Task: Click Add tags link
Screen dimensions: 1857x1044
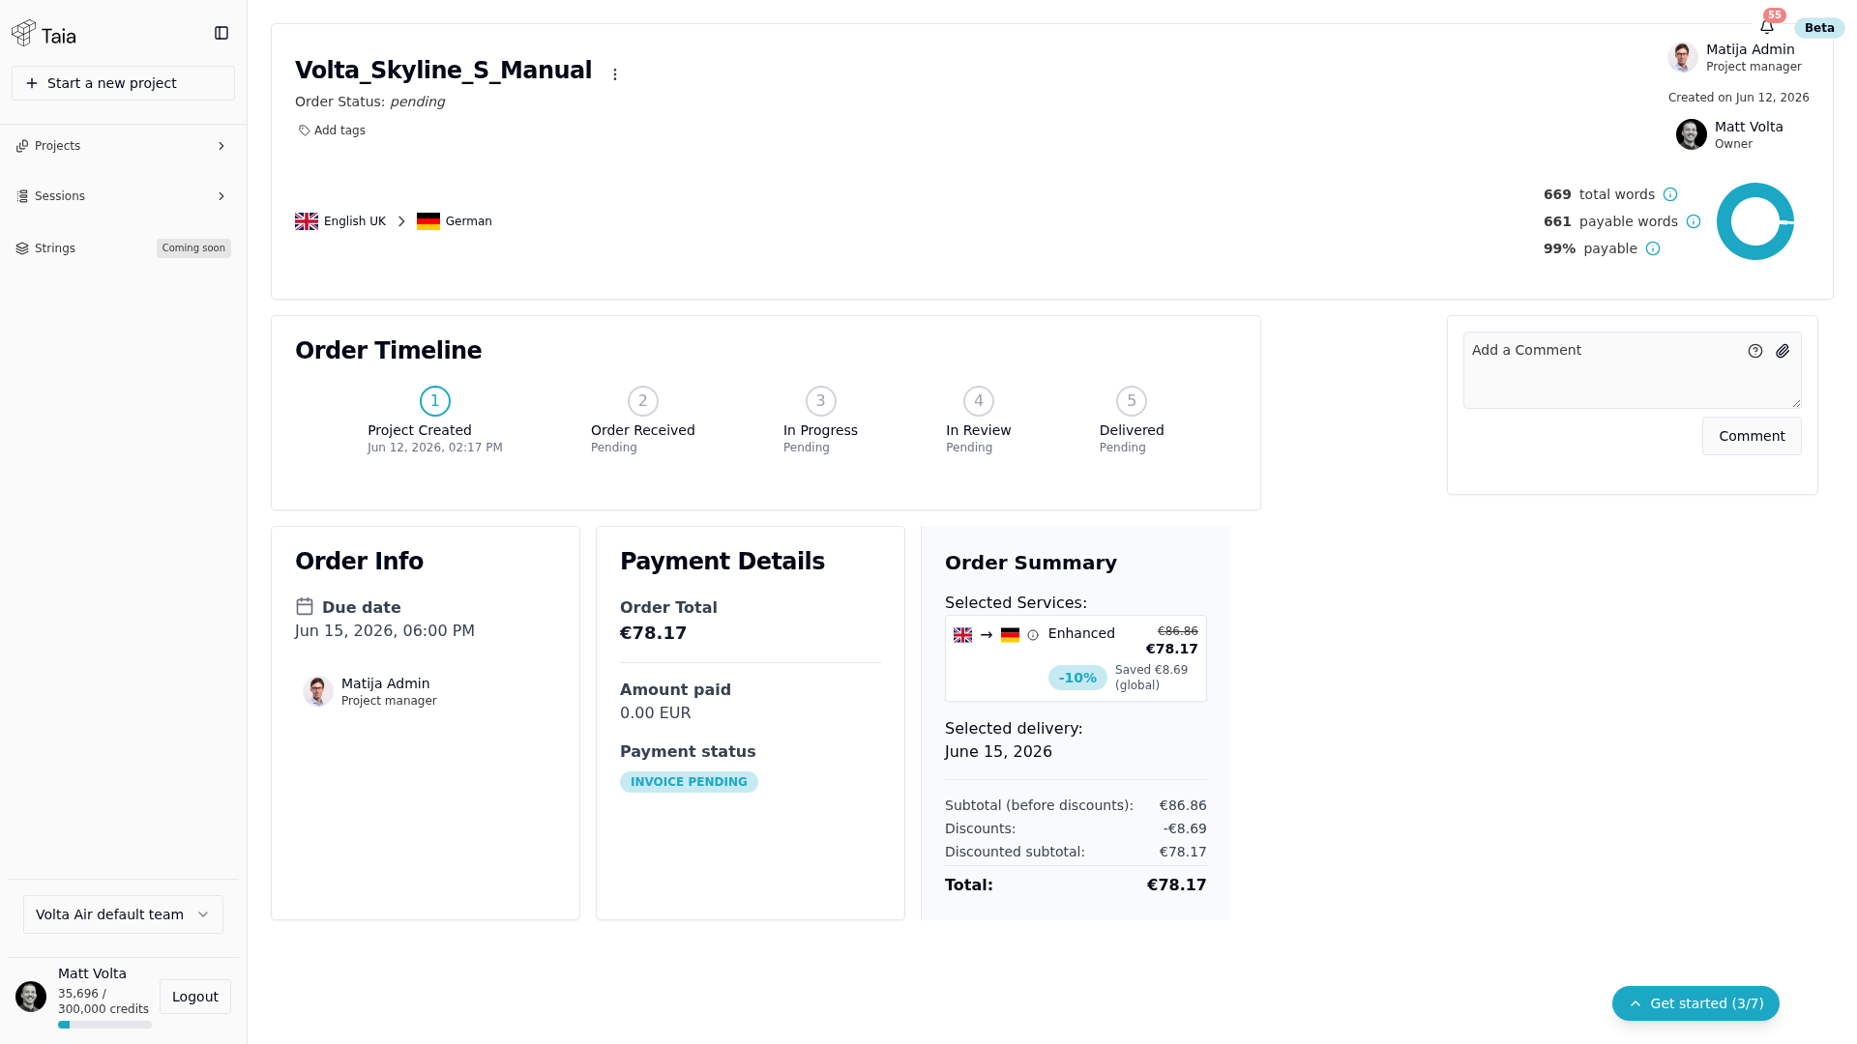Action: click(332, 130)
